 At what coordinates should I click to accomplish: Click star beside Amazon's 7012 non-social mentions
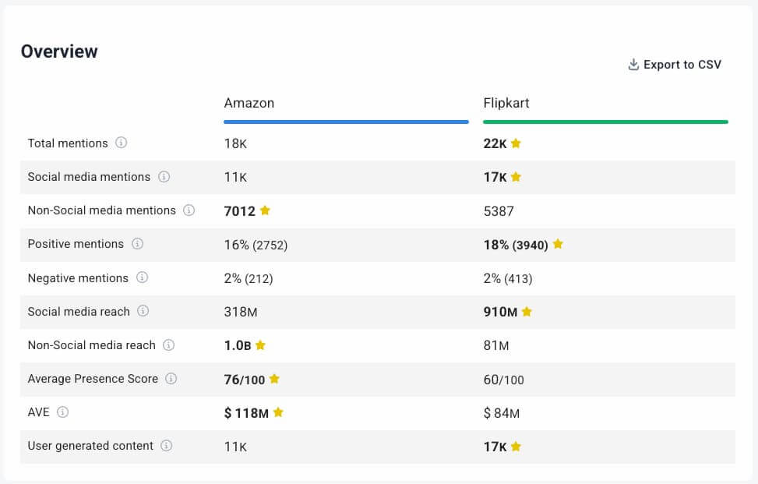[265, 210]
